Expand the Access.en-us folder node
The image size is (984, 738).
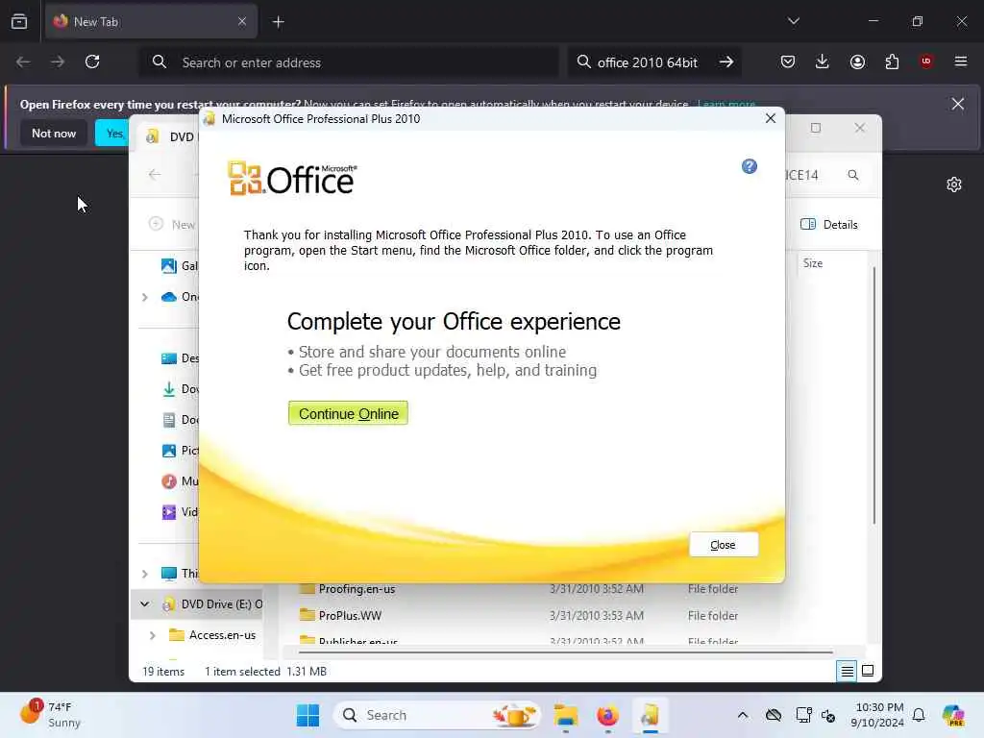tap(153, 635)
